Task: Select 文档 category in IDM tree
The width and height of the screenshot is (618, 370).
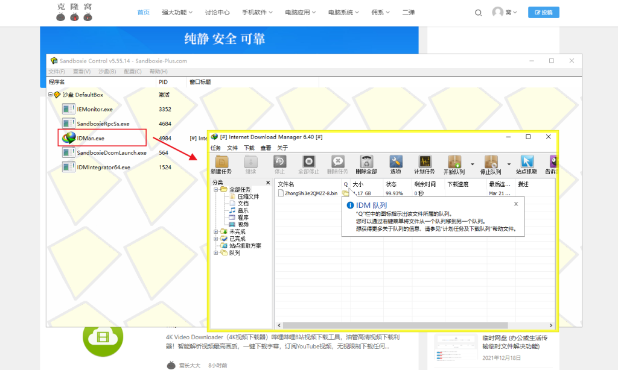Action: coord(243,204)
